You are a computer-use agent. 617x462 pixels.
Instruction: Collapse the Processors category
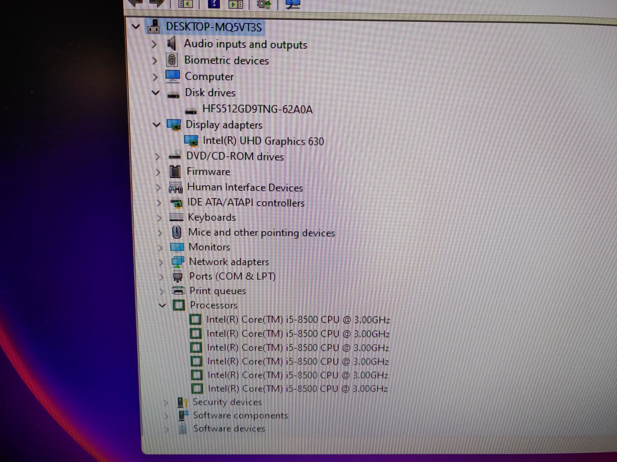point(162,305)
